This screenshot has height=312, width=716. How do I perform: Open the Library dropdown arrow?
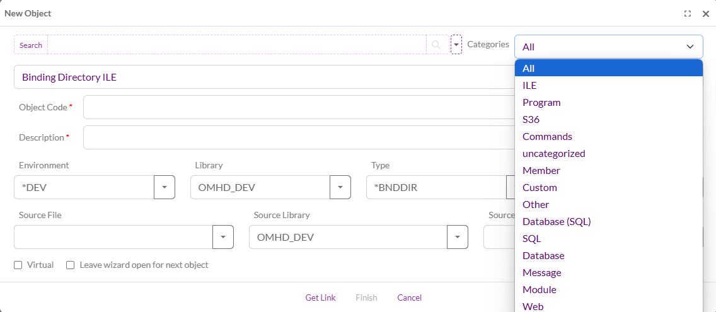340,187
